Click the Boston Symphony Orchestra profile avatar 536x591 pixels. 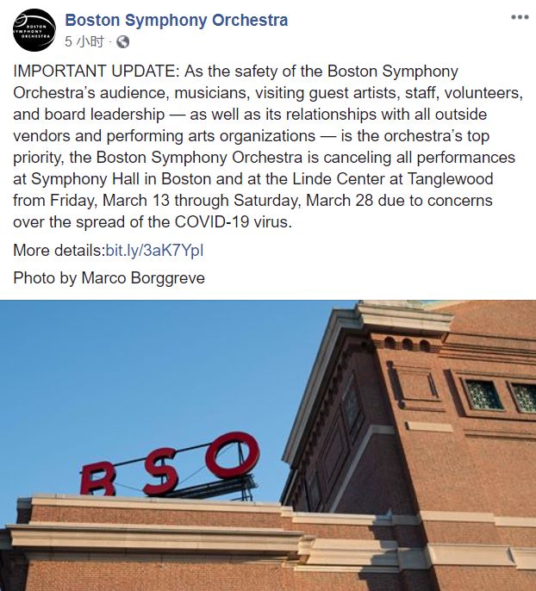pos(34,30)
